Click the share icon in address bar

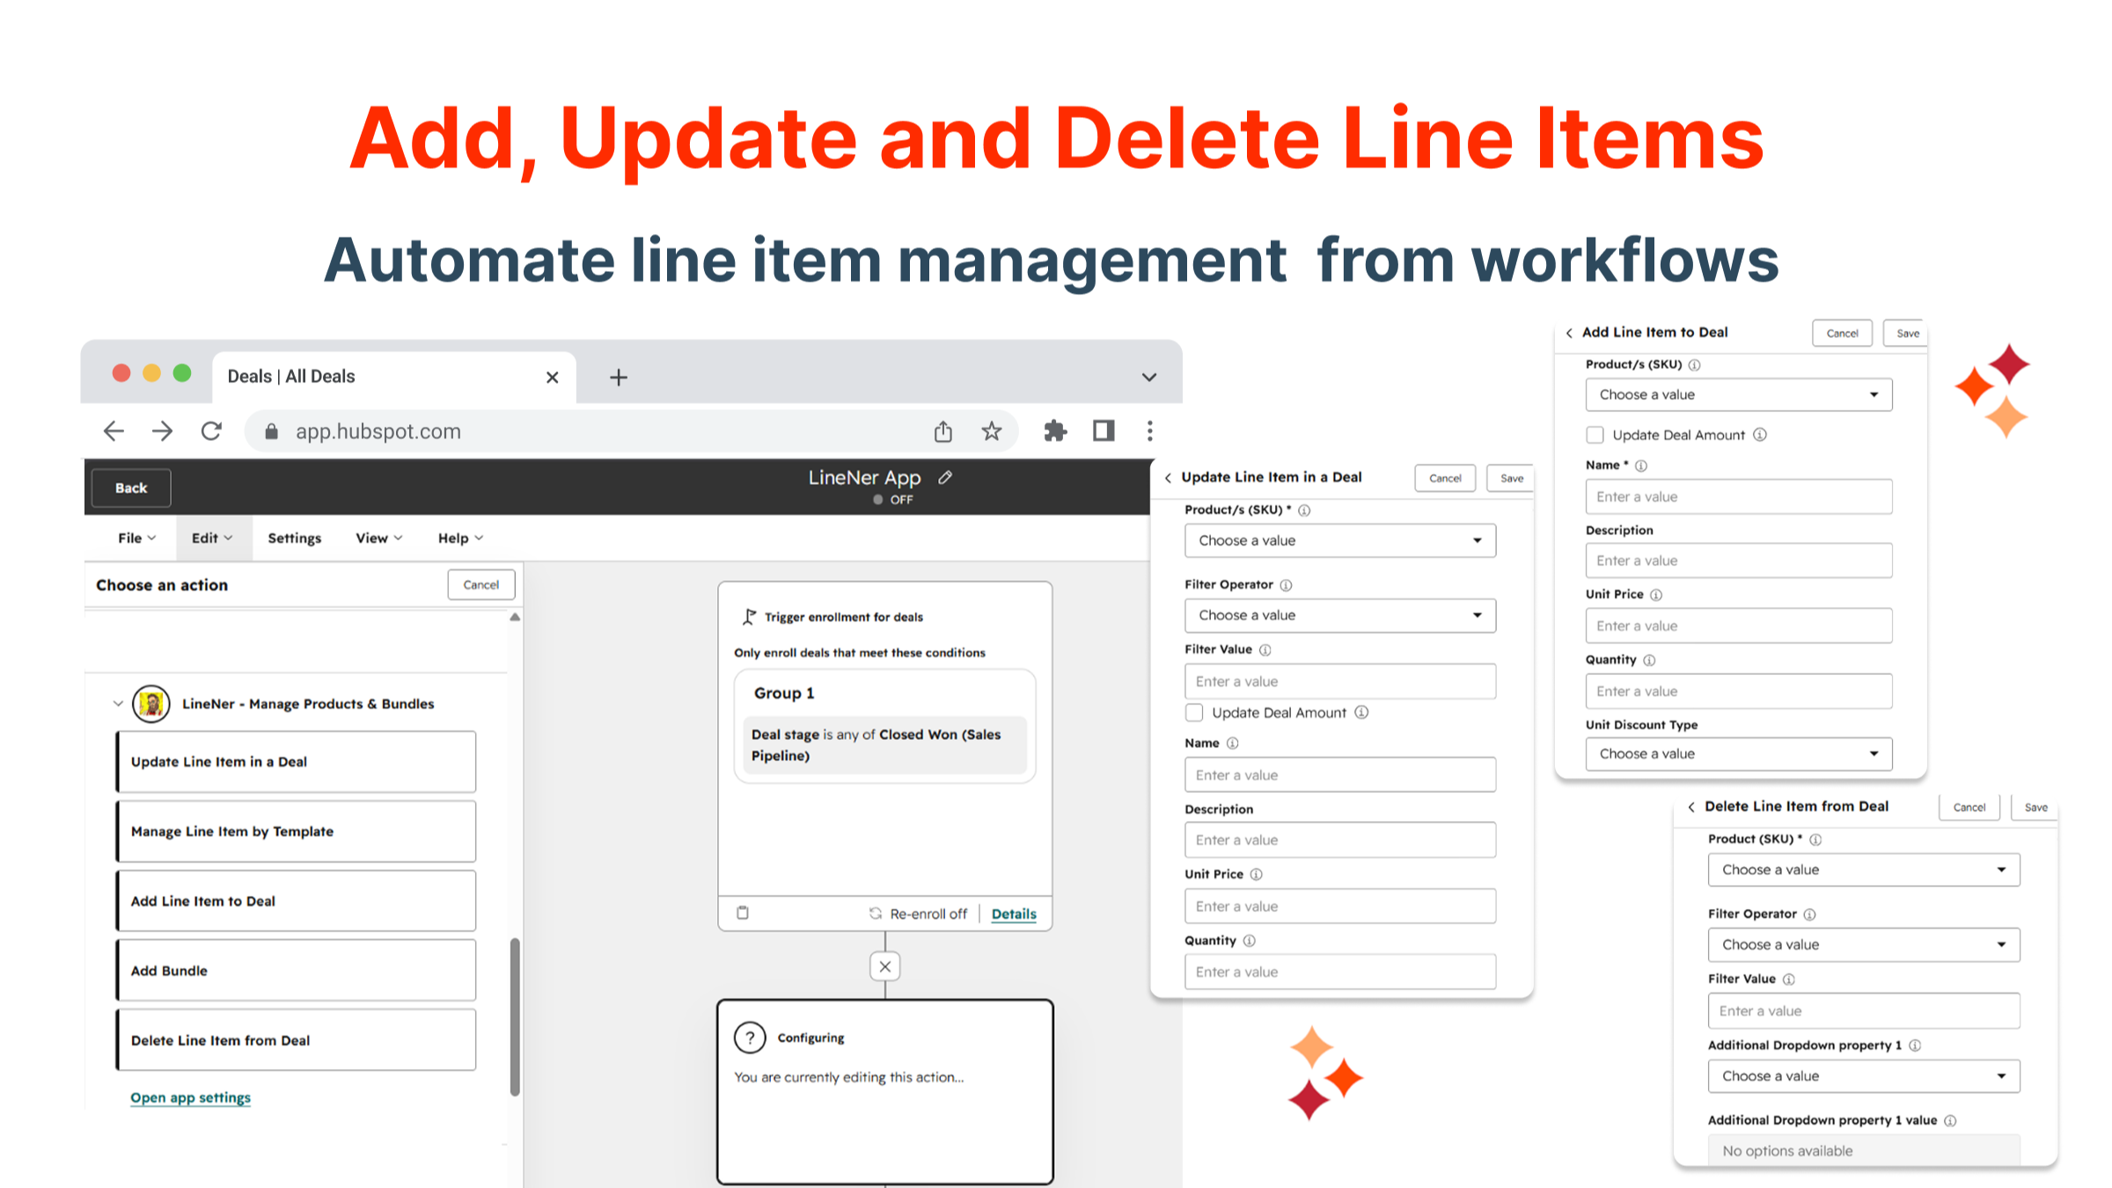pyautogui.click(x=943, y=431)
